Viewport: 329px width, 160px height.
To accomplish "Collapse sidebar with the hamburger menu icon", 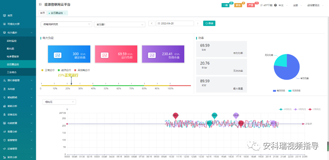I will (x=40, y=5).
